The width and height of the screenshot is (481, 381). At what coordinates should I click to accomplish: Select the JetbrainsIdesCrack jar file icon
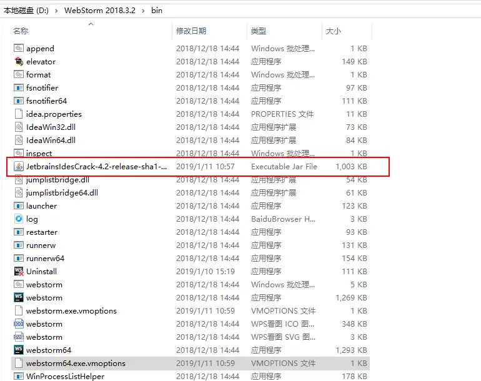[x=19, y=166]
